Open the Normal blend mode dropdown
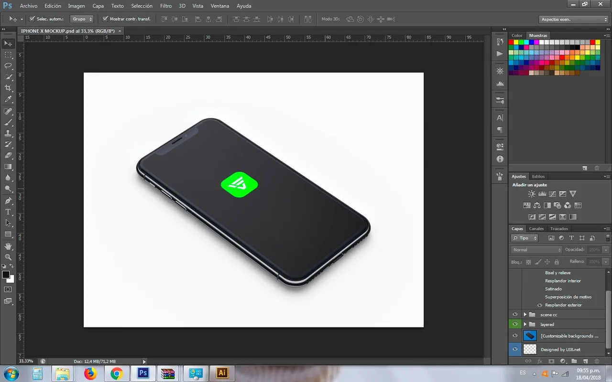 (536, 250)
